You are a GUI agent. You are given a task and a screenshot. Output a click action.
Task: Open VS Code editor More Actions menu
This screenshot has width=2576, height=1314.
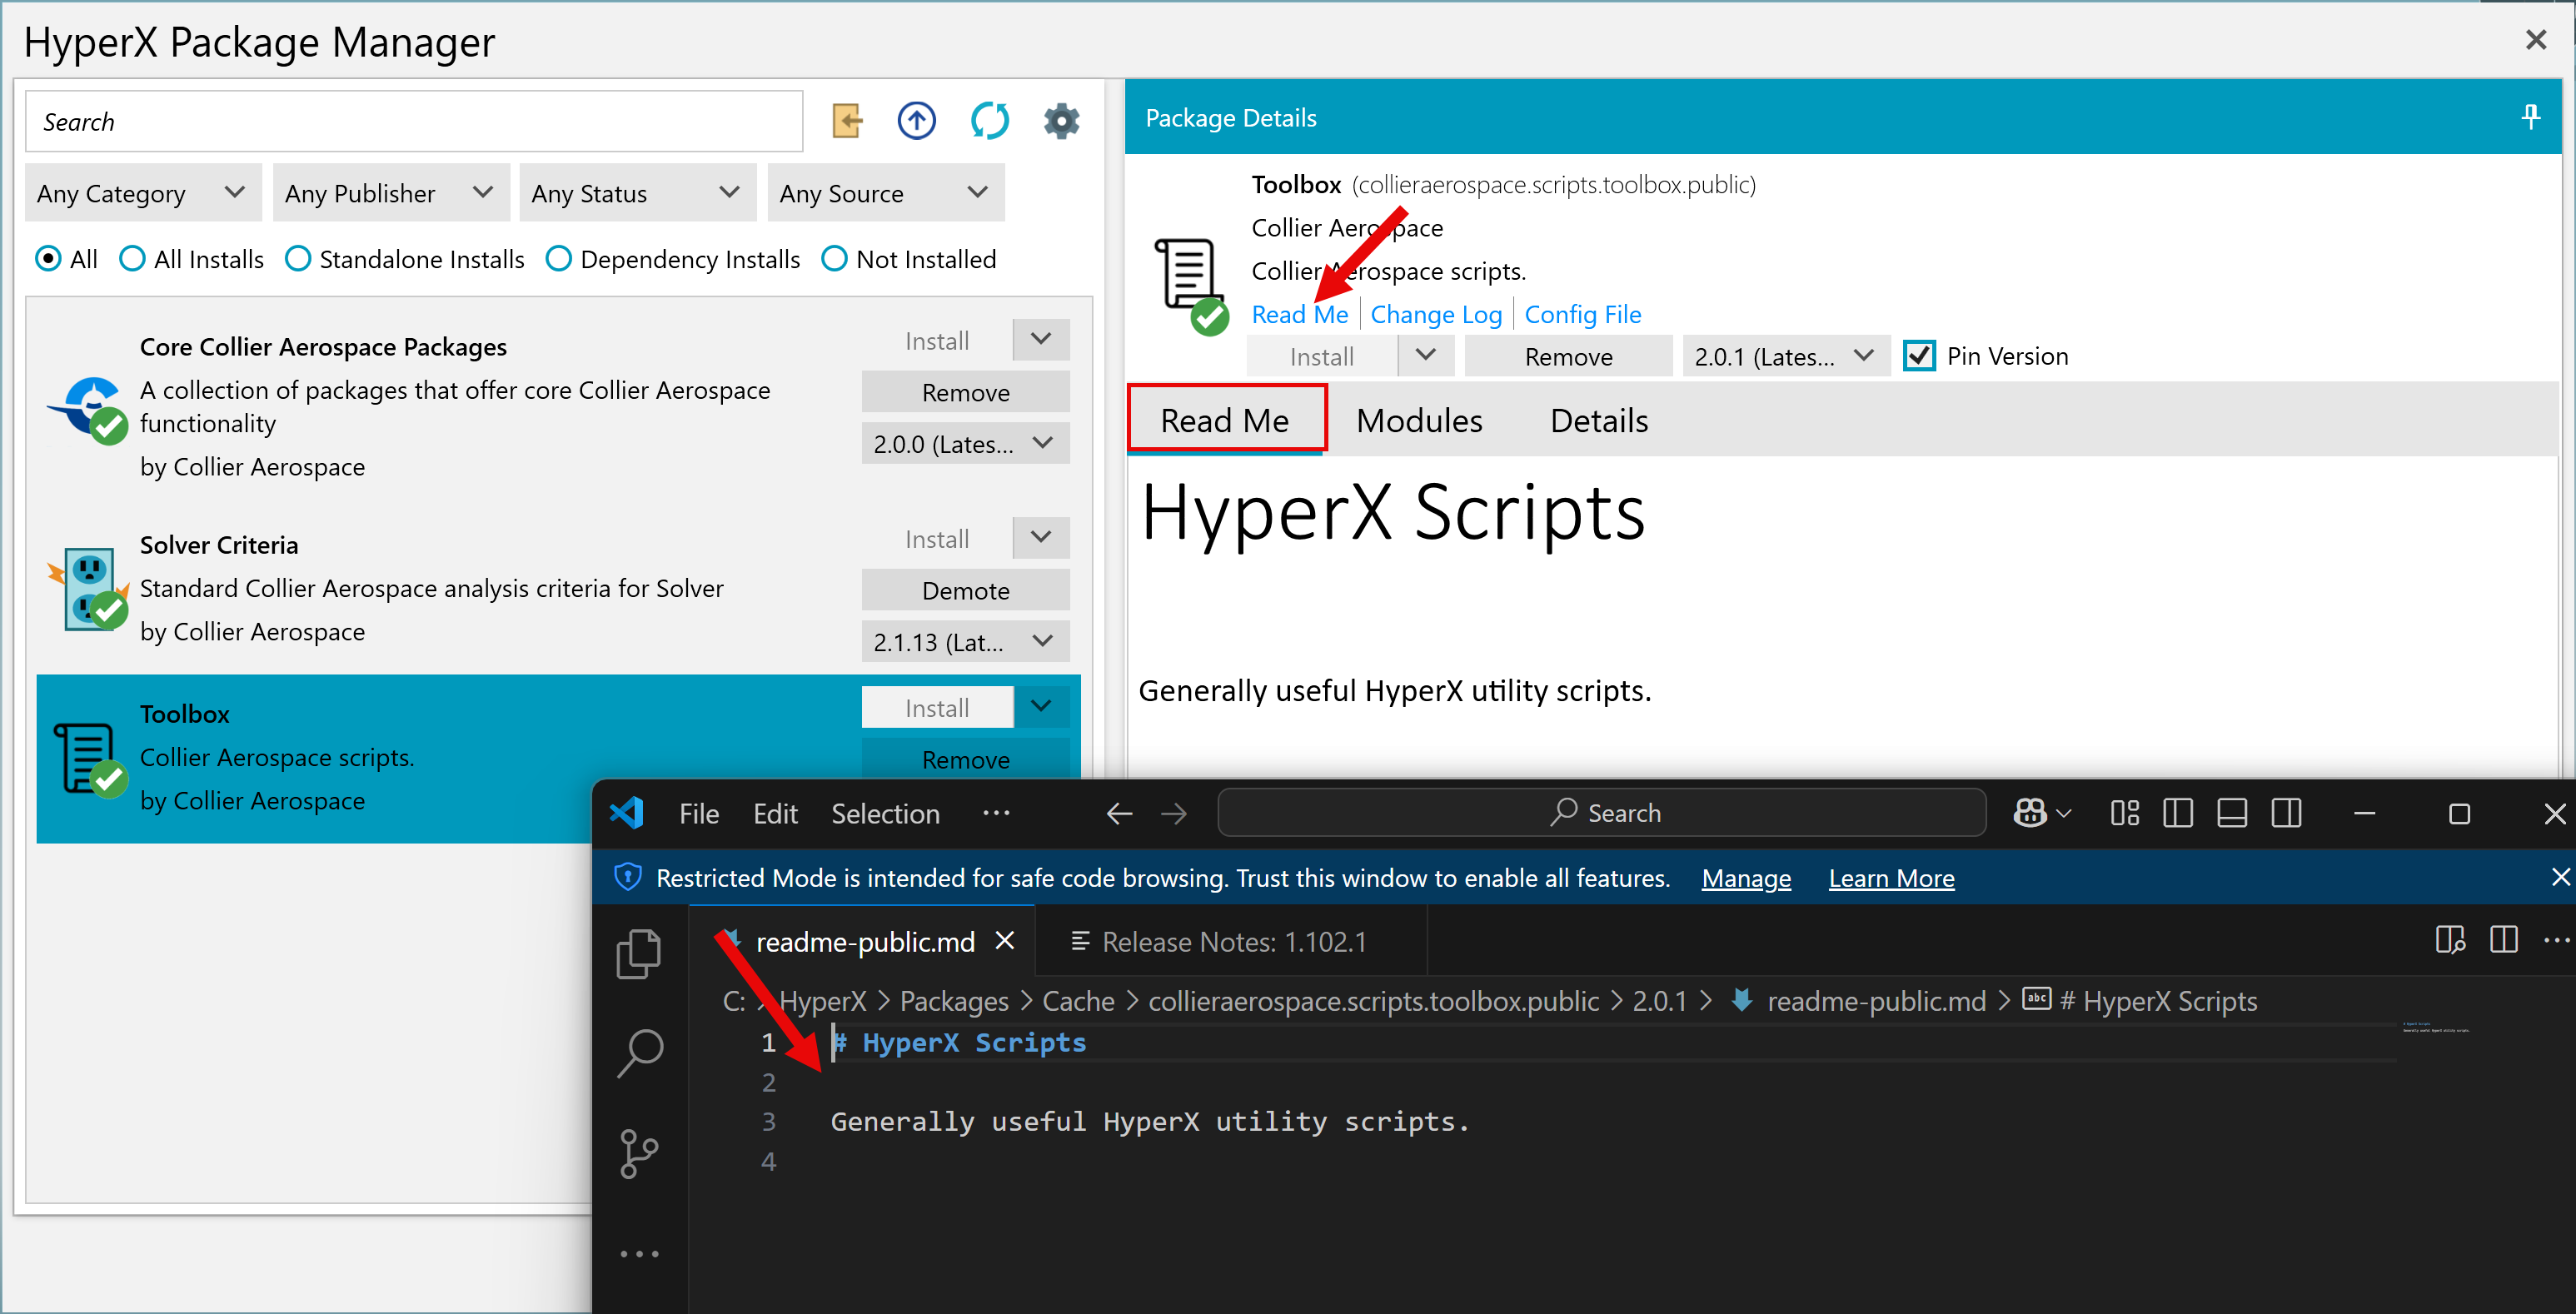(2556, 940)
